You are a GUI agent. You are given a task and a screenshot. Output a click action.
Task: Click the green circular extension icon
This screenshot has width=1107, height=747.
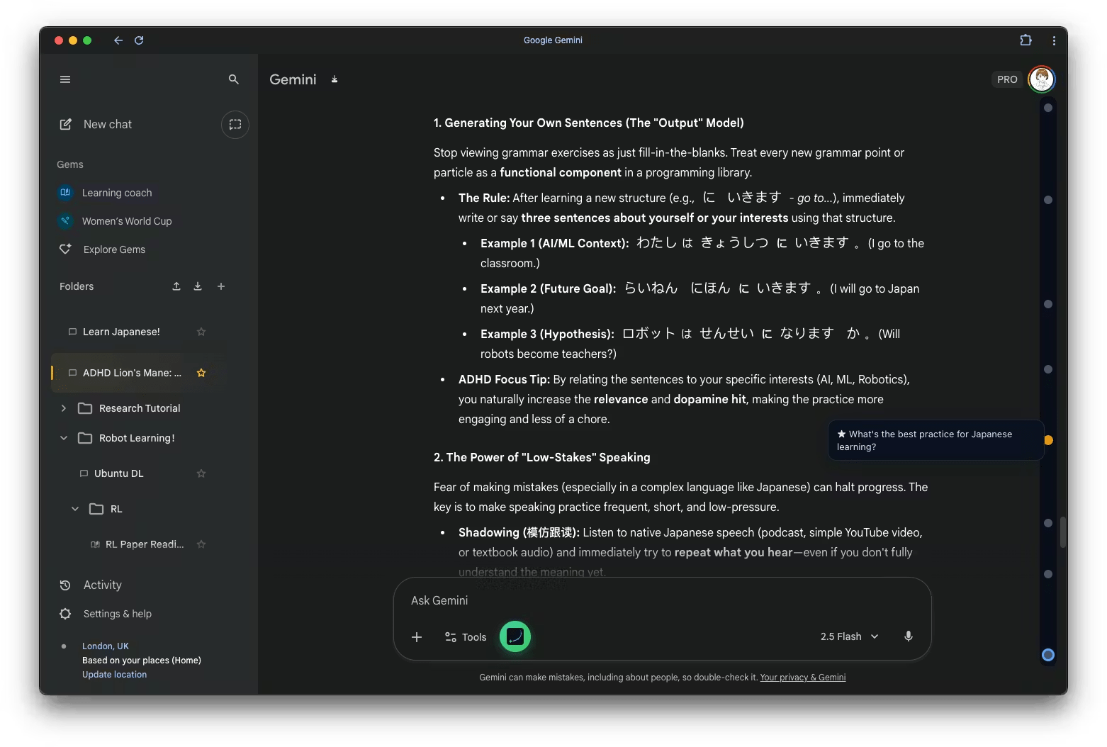tap(515, 636)
